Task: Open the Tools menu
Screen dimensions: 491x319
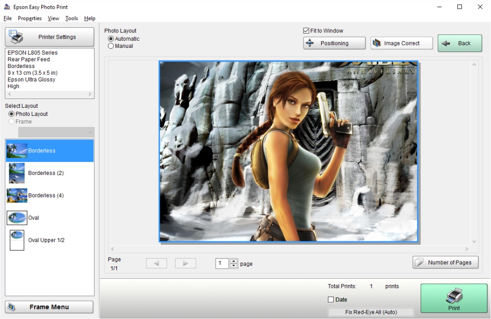Action: (x=71, y=18)
